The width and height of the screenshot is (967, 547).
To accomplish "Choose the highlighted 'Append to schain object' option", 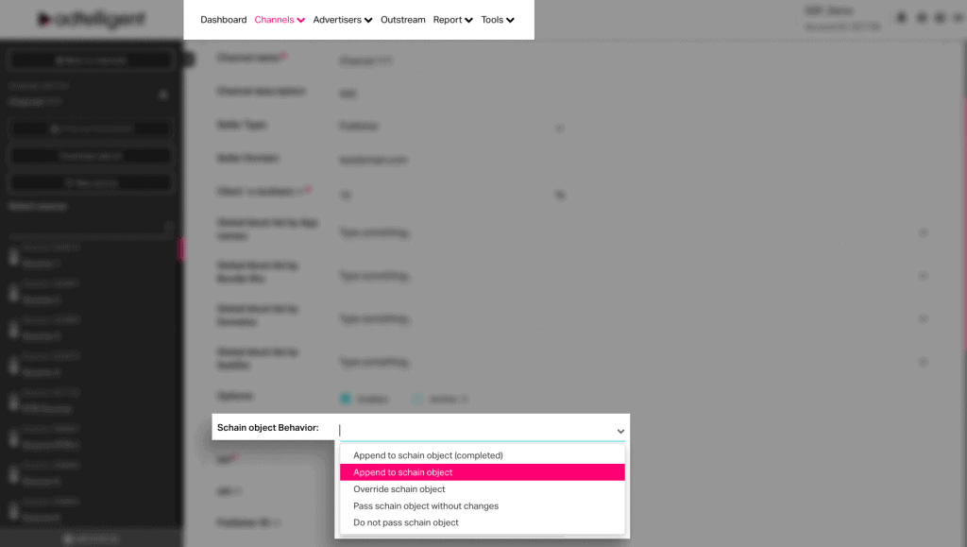I will 403,472.
